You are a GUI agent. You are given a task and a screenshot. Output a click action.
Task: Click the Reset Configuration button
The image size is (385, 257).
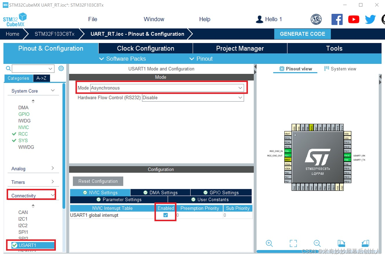[x=98, y=181]
